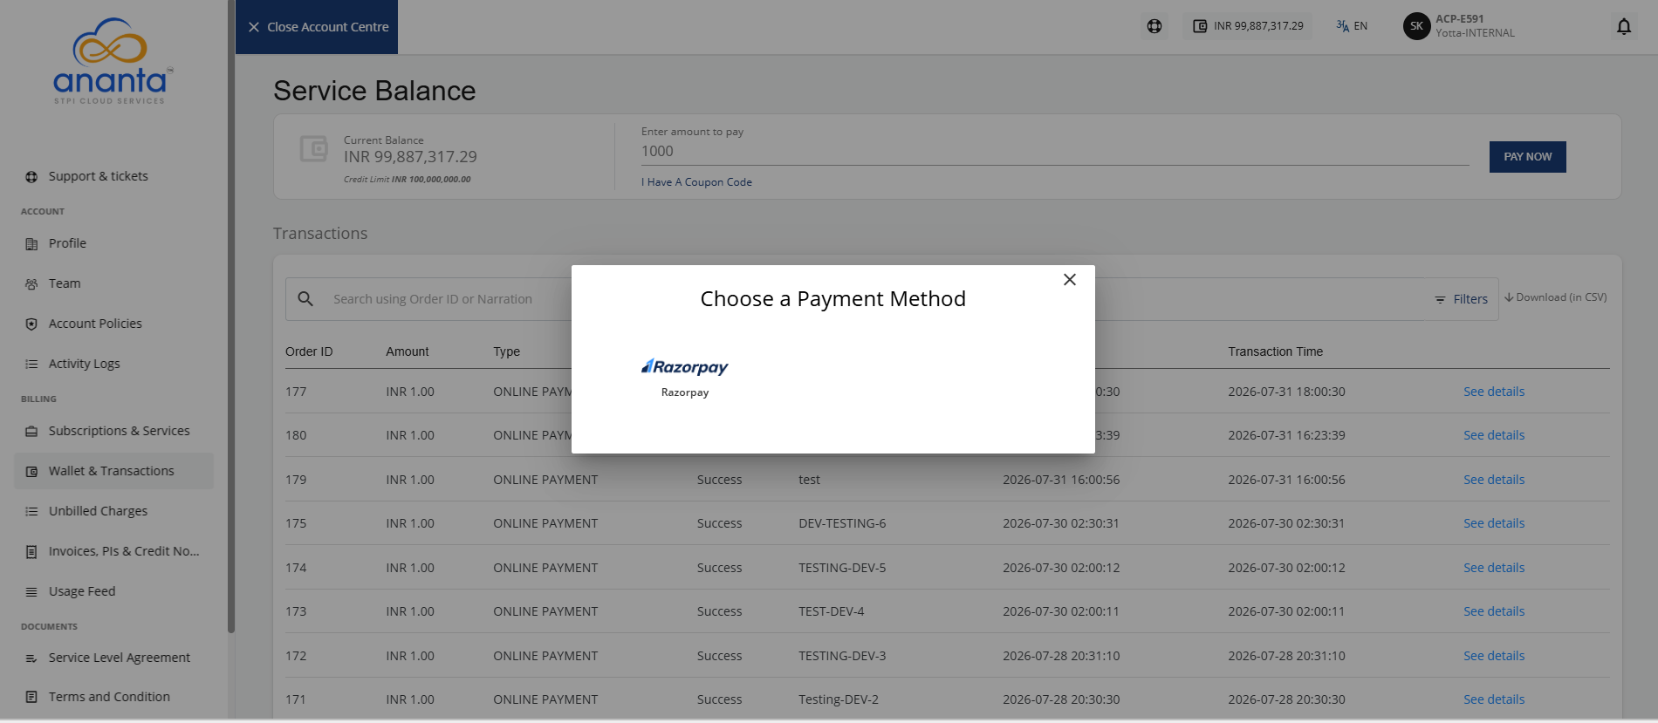Download transactions in CSV

click(x=1556, y=297)
